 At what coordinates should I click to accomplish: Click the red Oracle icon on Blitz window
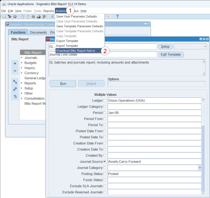point(48,39)
